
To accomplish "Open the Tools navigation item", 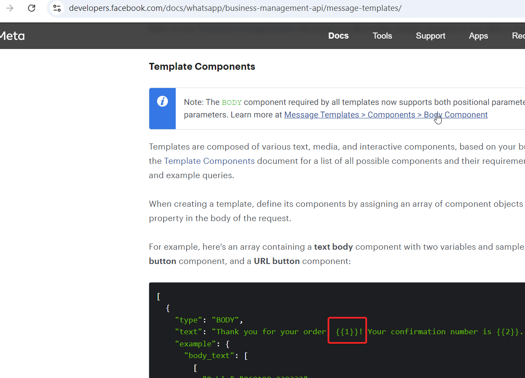I will point(382,36).
